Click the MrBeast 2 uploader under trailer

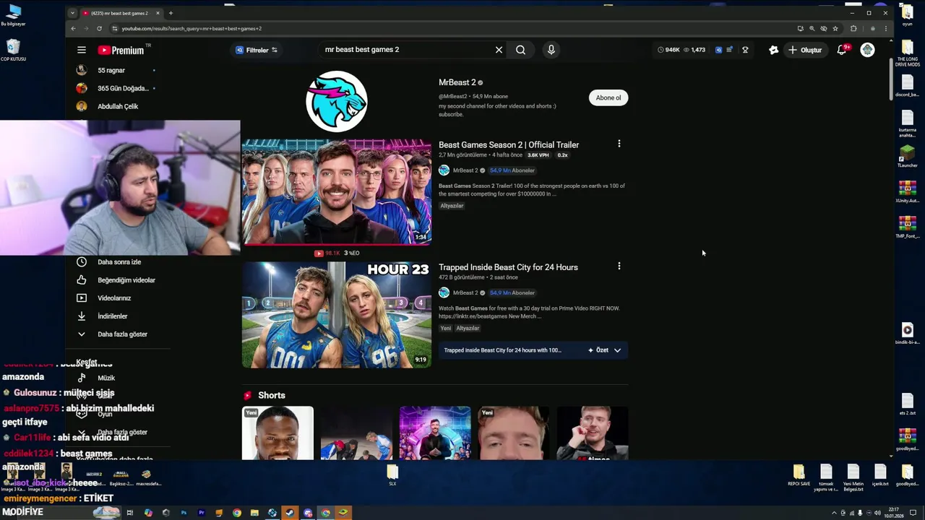click(x=465, y=170)
